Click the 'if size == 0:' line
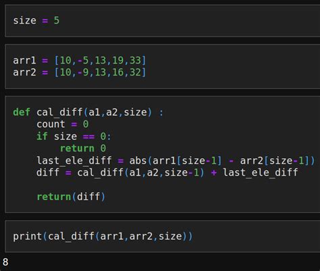Screen dimensions: 320x271 tap(74, 137)
